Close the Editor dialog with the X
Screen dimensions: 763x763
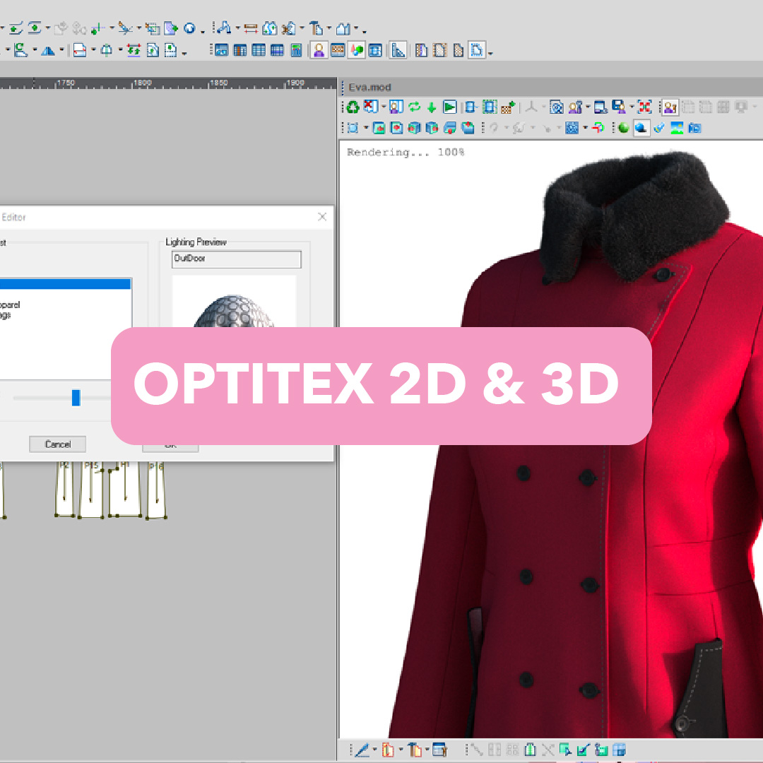click(x=322, y=217)
